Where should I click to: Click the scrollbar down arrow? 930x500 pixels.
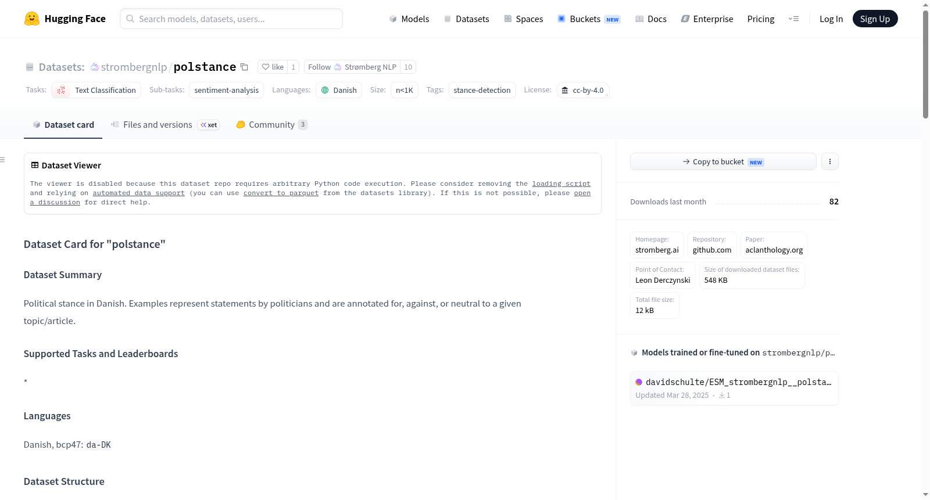(925, 495)
